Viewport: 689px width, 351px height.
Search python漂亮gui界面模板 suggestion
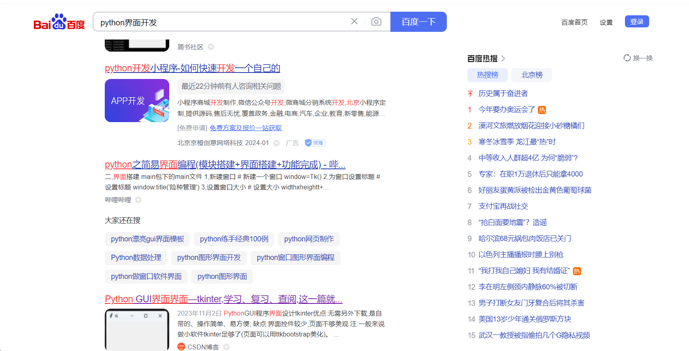(x=147, y=239)
